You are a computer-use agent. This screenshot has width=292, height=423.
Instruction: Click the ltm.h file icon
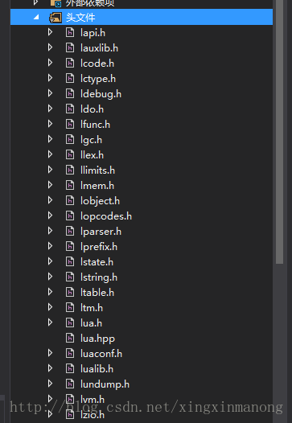[x=70, y=307]
